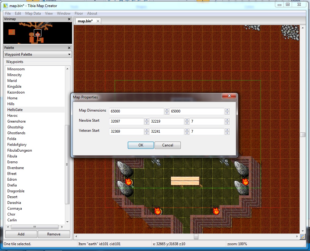Click Newbie Start Z field
This screenshot has height=251, width=310.
point(207,121)
